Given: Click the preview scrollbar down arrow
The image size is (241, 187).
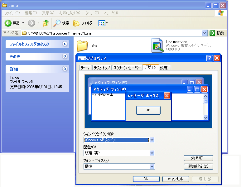Looking at the screenshot, I should pos(205,118).
